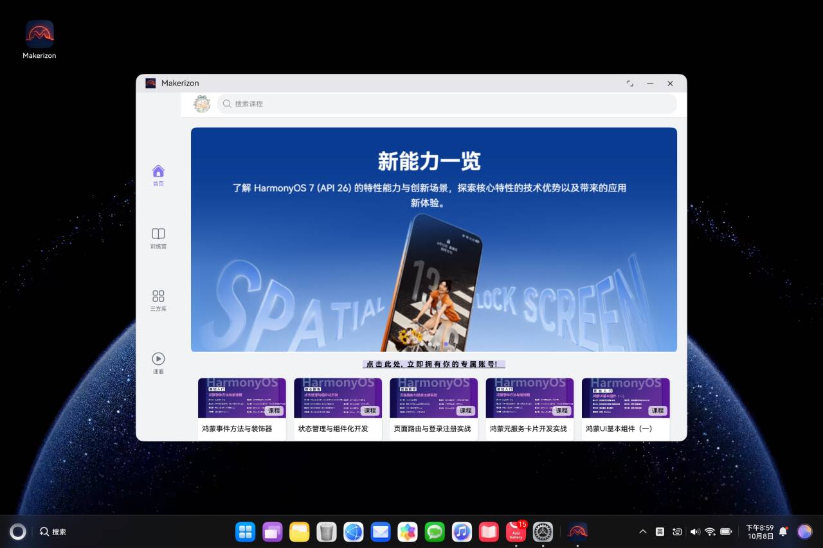Open the volume control in system tray
Image resolution: width=823 pixels, height=548 pixels.
(695, 532)
